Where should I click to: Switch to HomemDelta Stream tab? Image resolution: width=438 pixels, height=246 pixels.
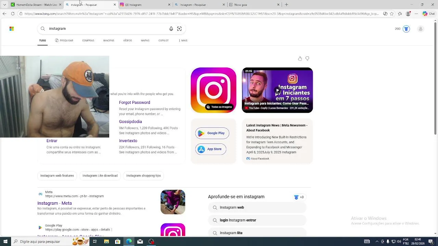36,5
